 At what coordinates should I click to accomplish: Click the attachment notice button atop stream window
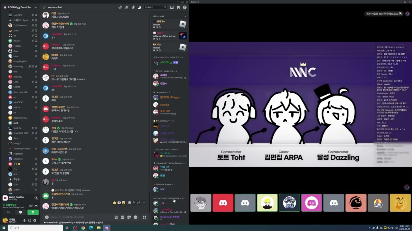[384, 14]
